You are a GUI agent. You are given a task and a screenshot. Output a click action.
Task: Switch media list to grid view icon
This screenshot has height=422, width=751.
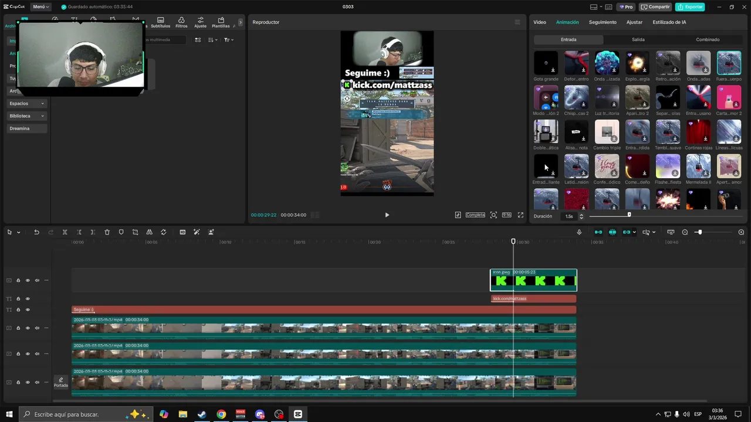(198, 40)
